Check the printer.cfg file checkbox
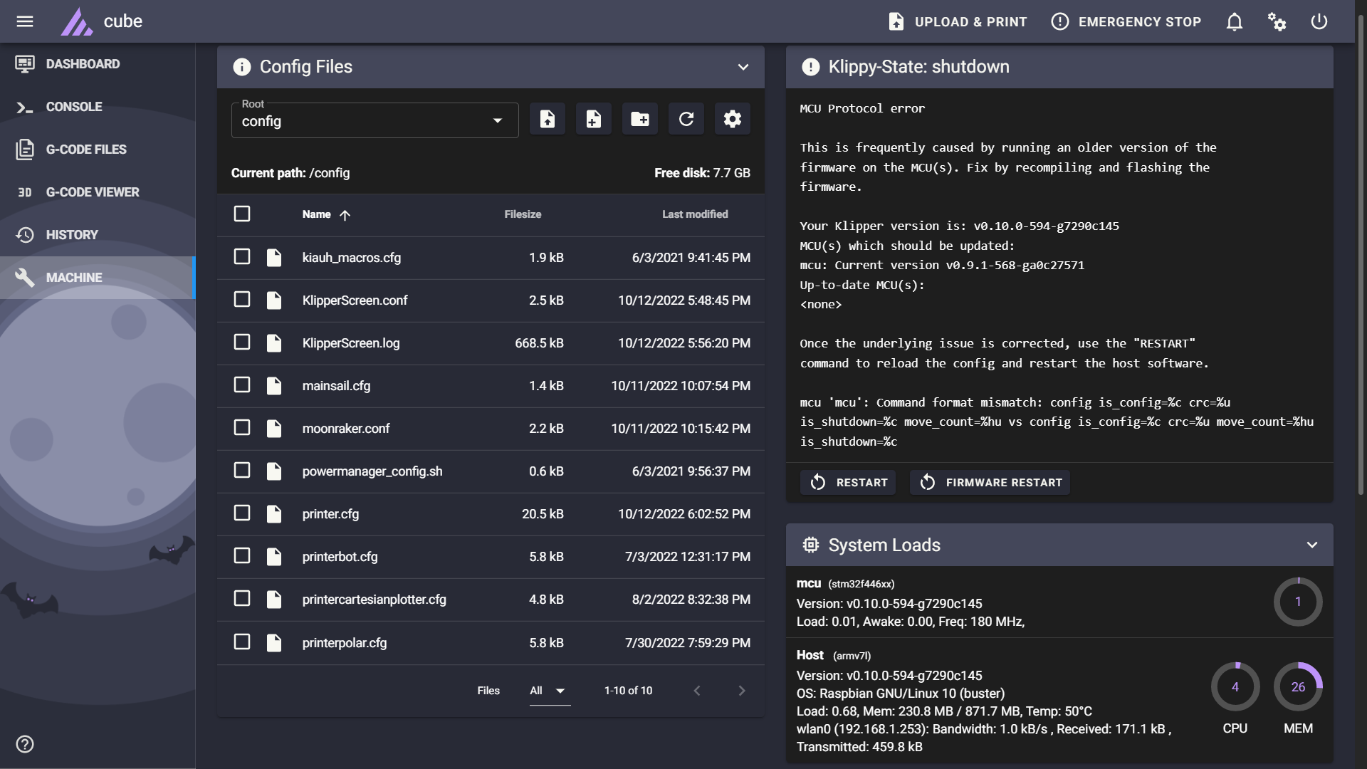This screenshot has width=1367, height=769. (x=242, y=513)
